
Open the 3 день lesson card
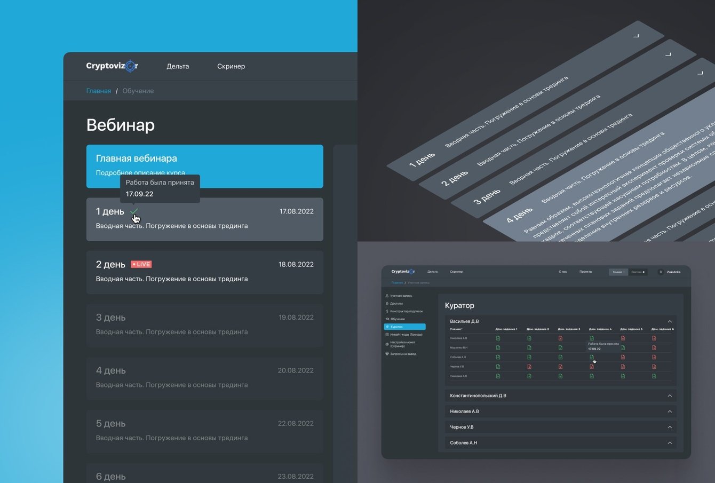click(x=205, y=326)
